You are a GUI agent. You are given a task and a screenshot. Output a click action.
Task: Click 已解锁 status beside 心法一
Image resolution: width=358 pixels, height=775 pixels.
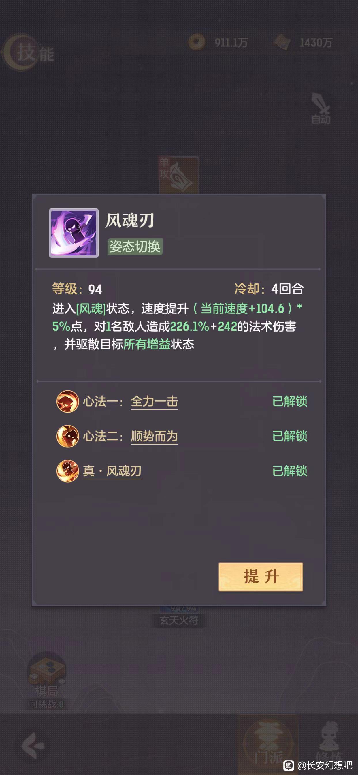[x=290, y=401]
